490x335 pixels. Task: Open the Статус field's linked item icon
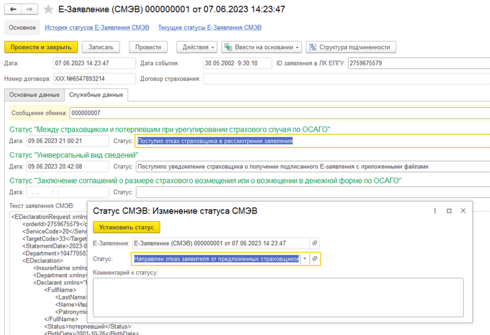pyautogui.click(x=315, y=259)
